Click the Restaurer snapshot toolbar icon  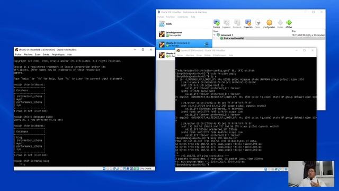(237, 24)
